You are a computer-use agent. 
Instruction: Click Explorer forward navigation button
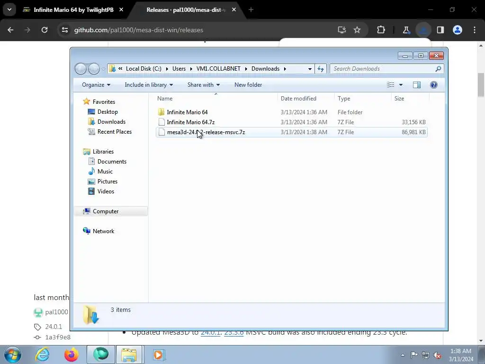(94, 69)
